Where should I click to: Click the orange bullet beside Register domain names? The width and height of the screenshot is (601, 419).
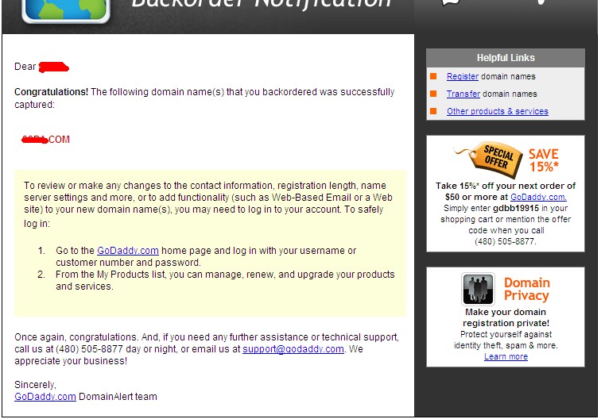(x=433, y=76)
